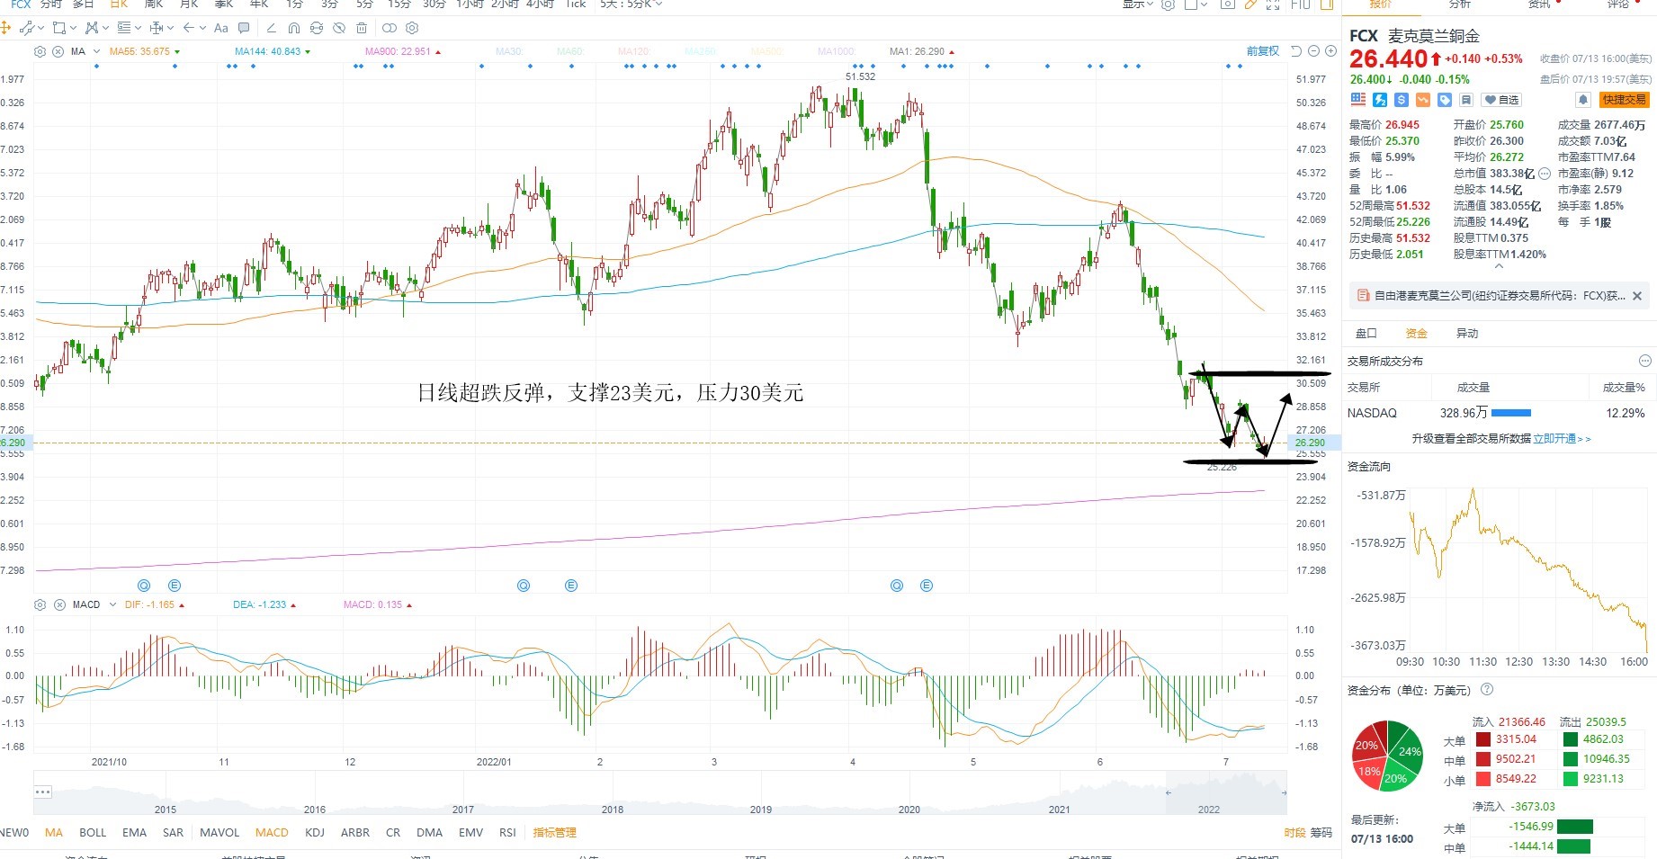Add FCX to 自选 watchlist
The height and width of the screenshot is (859, 1657).
click(1502, 100)
